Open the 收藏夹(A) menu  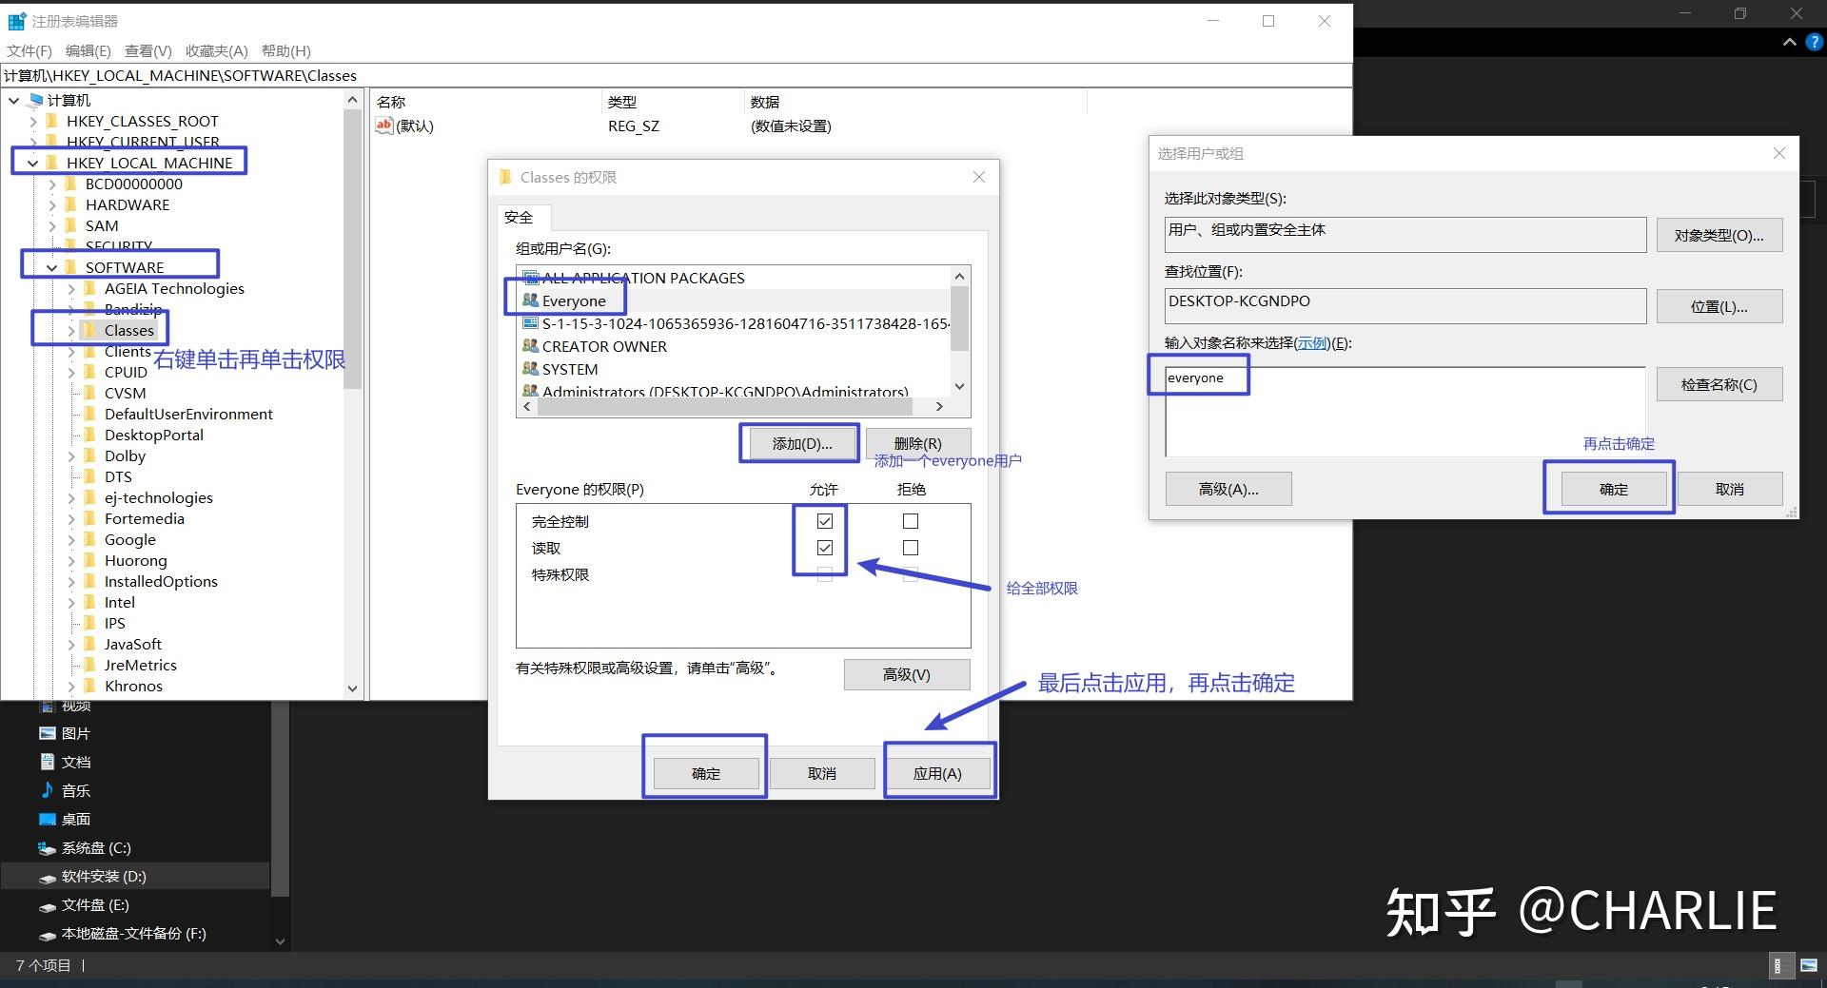(216, 50)
